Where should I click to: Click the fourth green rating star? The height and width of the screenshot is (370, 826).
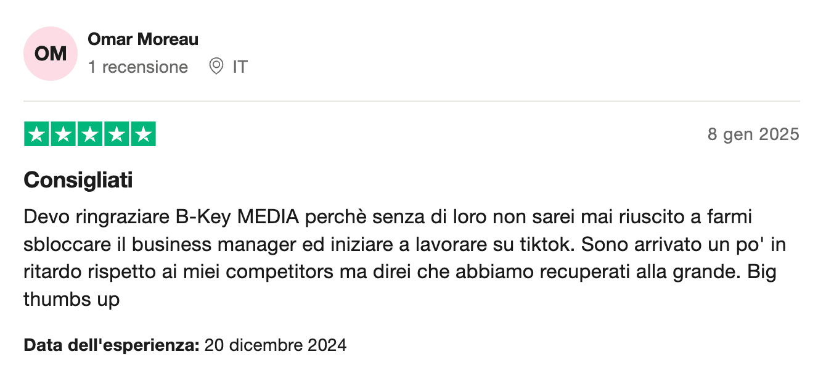tap(117, 134)
